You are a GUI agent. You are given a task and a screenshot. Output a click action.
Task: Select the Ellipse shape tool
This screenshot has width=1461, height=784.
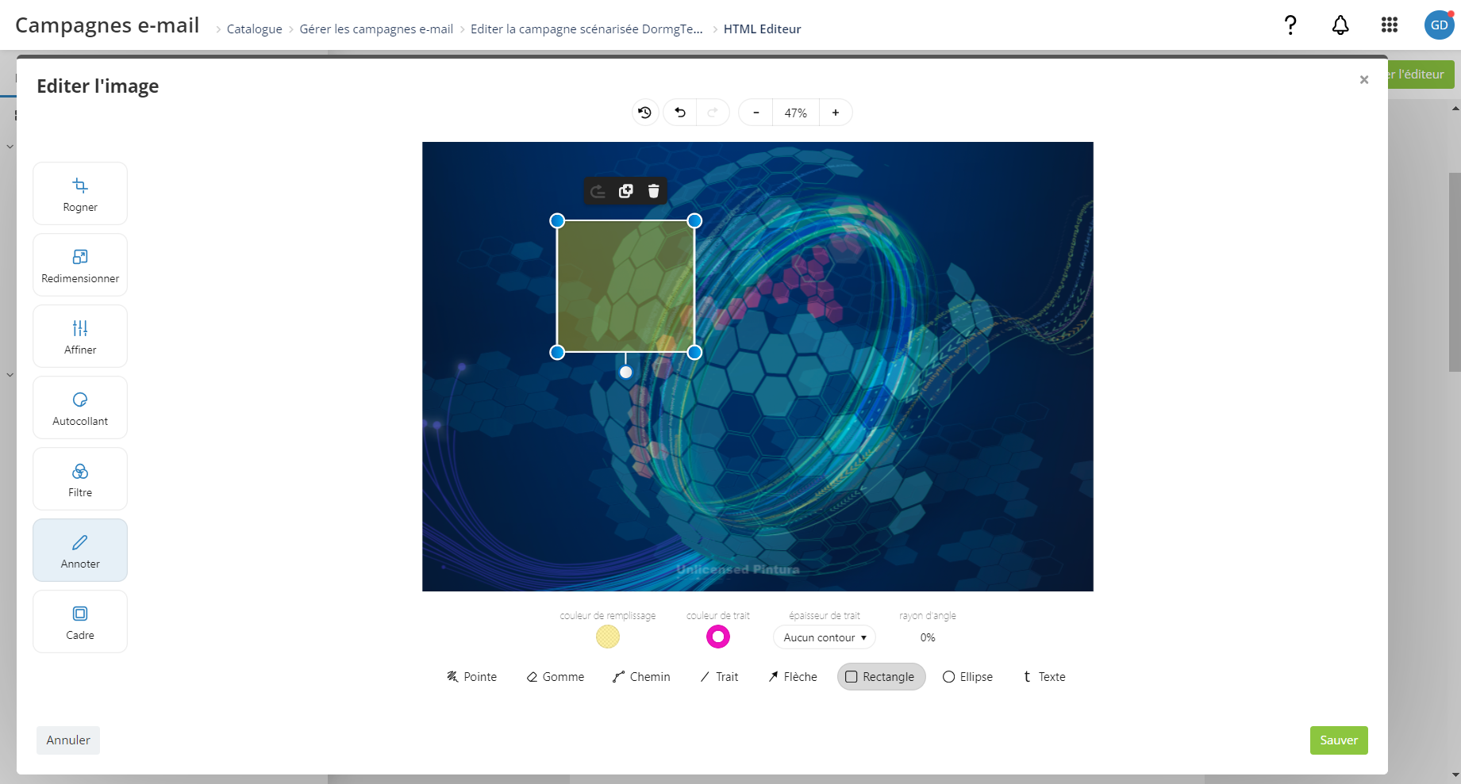pos(967,677)
